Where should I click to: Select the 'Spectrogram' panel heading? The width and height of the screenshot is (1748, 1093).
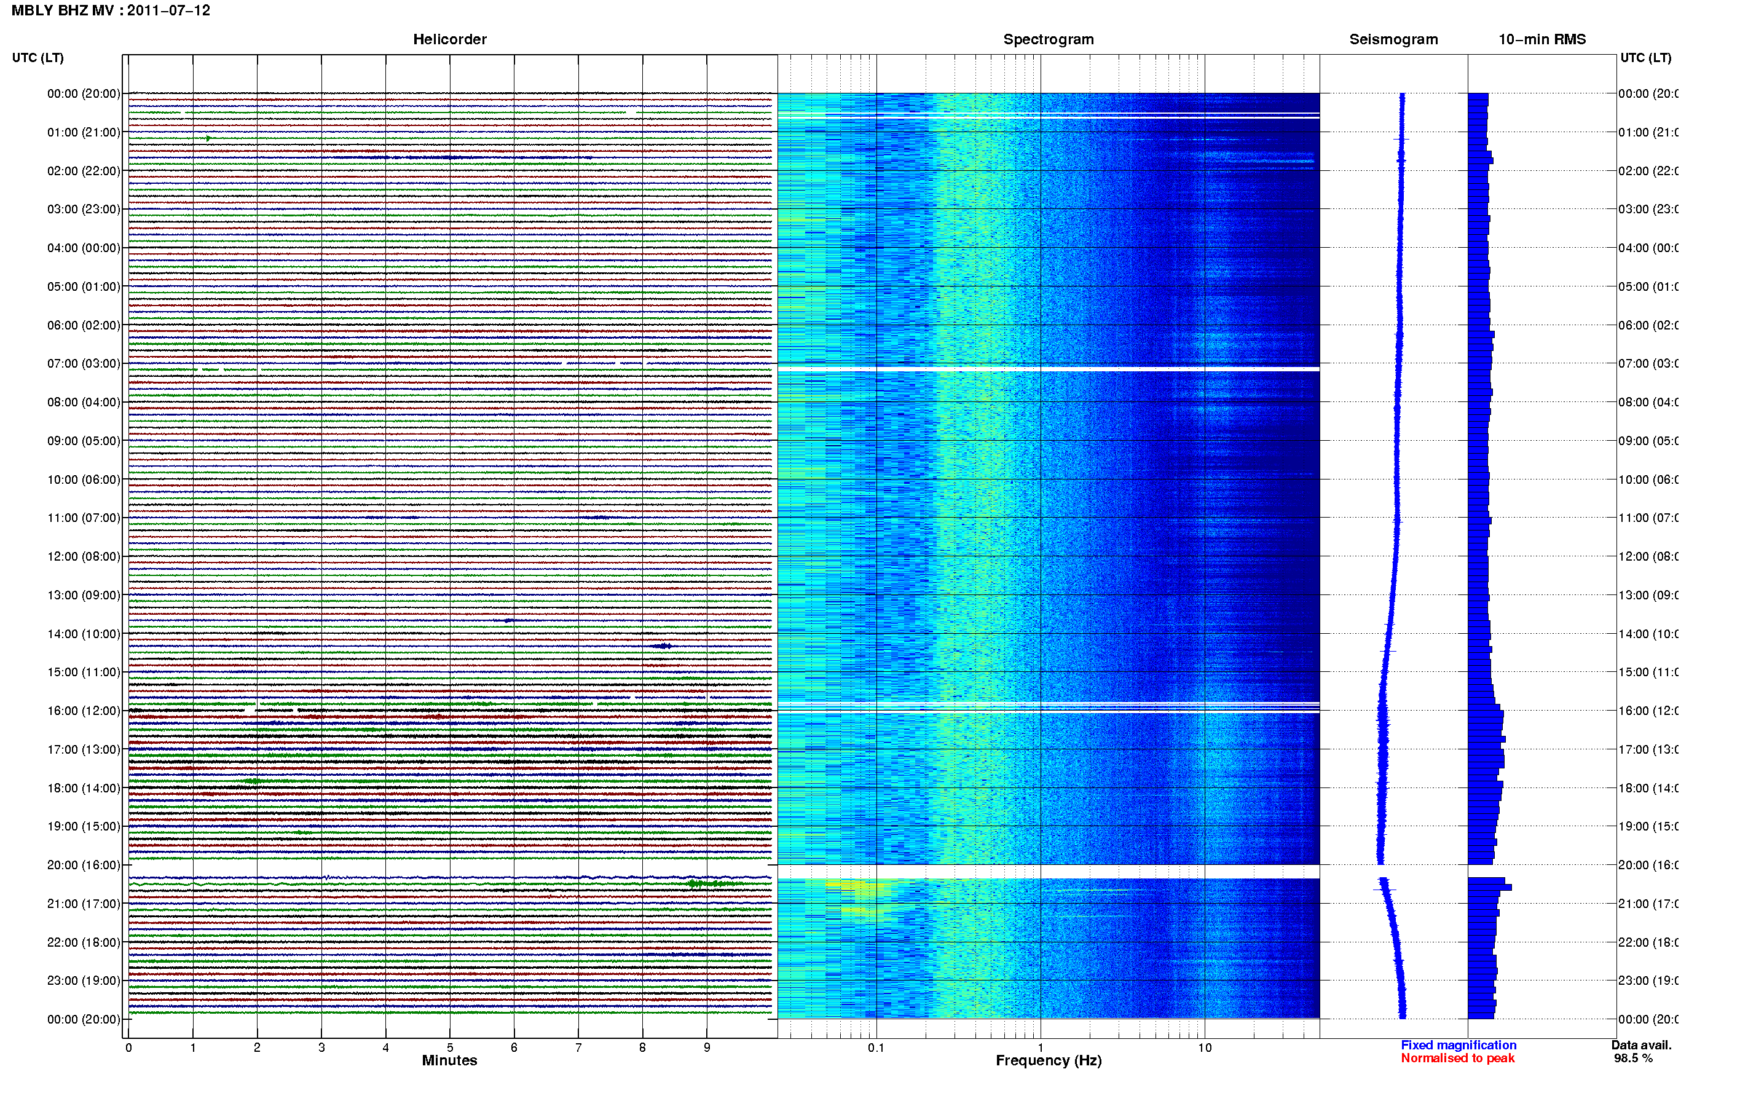point(1048,40)
